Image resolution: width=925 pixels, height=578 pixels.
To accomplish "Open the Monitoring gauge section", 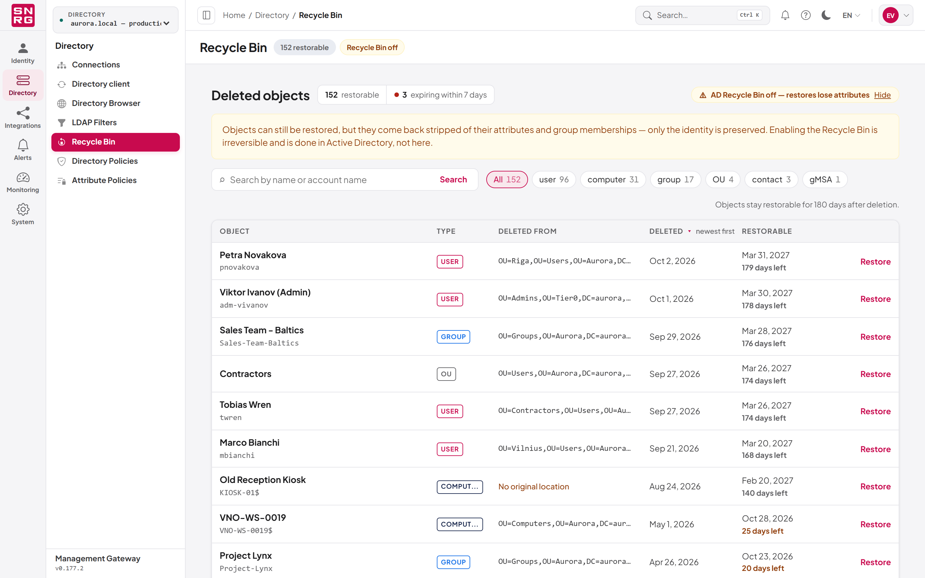I will (x=22, y=182).
